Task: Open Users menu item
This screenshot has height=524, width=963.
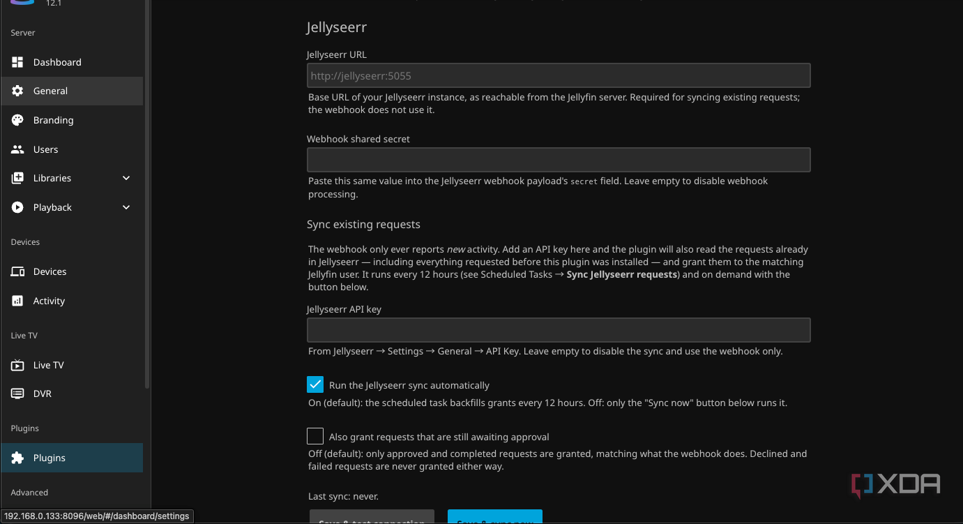Action: coord(72,149)
